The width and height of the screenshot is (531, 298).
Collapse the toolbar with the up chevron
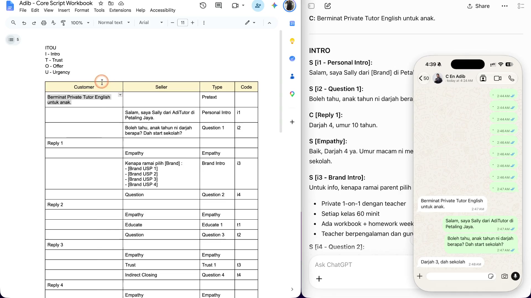pos(269,23)
